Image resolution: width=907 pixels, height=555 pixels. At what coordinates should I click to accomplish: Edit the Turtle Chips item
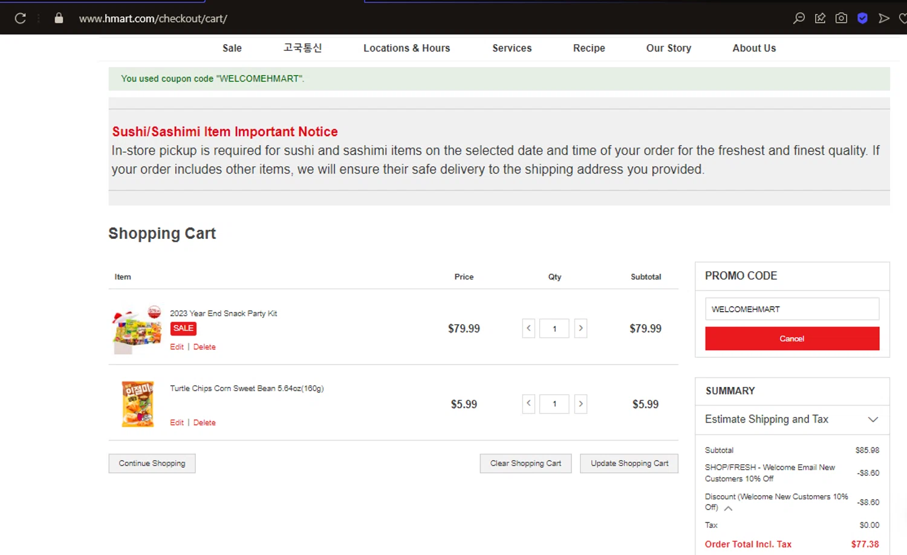(177, 423)
